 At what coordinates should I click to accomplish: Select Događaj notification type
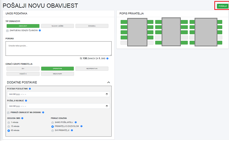pyautogui.click(x=92, y=26)
